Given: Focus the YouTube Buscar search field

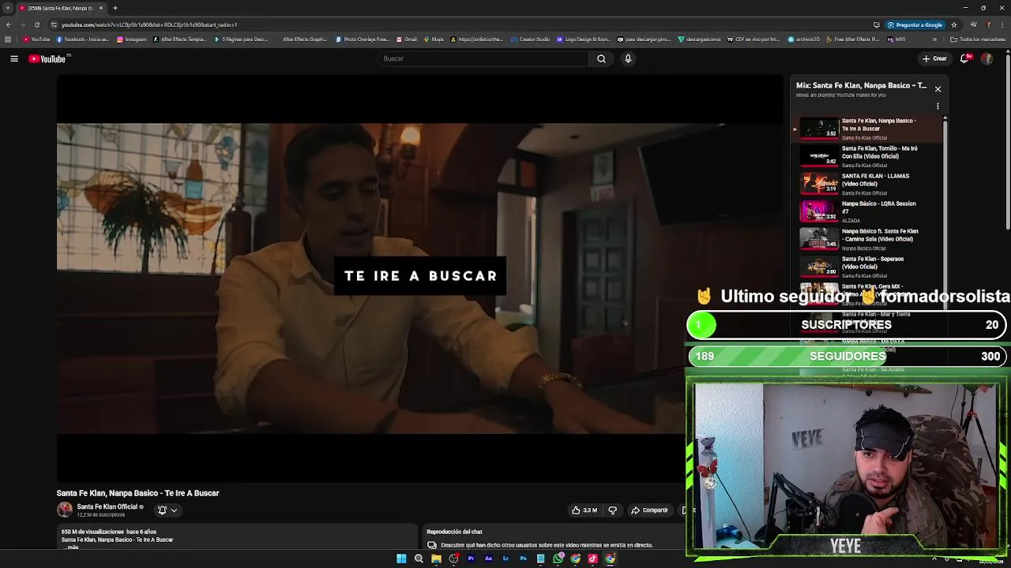Looking at the screenshot, I should 483,58.
